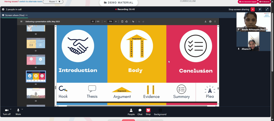Click the 2 people in call text
This screenshot has height=121, width=274.
pyautogui.click(x=14, y=9)
